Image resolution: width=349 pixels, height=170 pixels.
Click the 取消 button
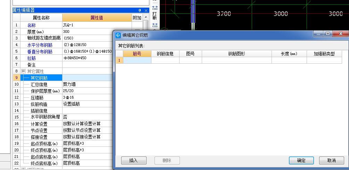[331, 160]
